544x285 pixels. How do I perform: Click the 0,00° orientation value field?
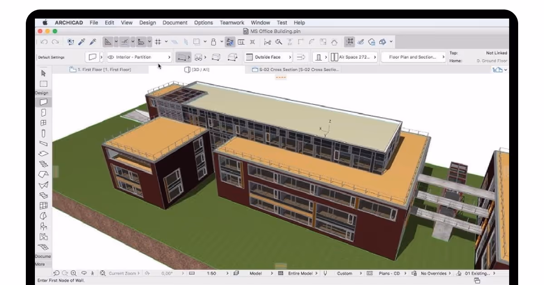tap(166, 273)
